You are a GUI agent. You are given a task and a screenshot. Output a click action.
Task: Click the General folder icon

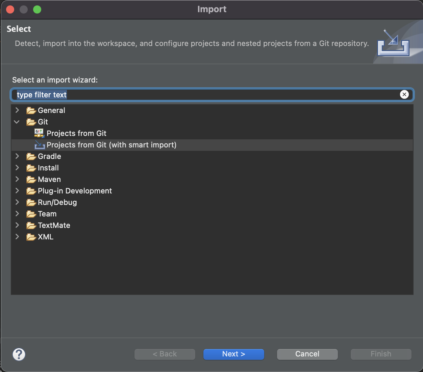31,111
